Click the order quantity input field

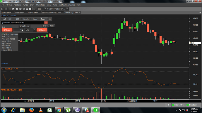point(18,30)
